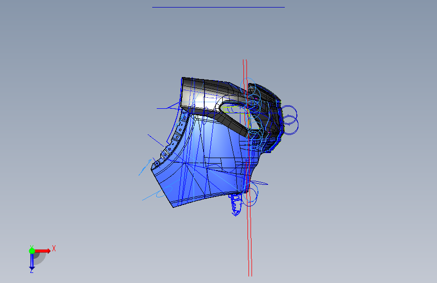Select the blue horizontal line above the model

tap(219, 7)
